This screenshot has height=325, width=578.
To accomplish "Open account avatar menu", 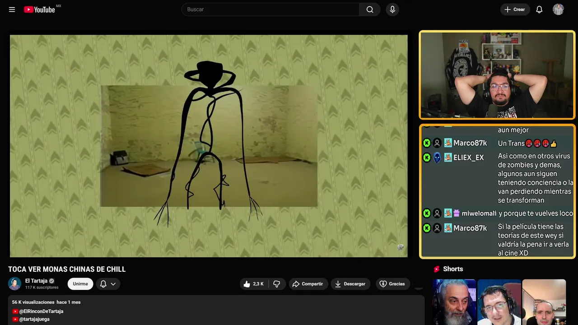I will (558, 9).
